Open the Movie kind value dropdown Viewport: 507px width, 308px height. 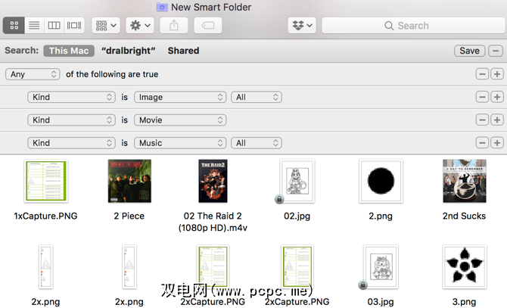[x=180, y=120]
